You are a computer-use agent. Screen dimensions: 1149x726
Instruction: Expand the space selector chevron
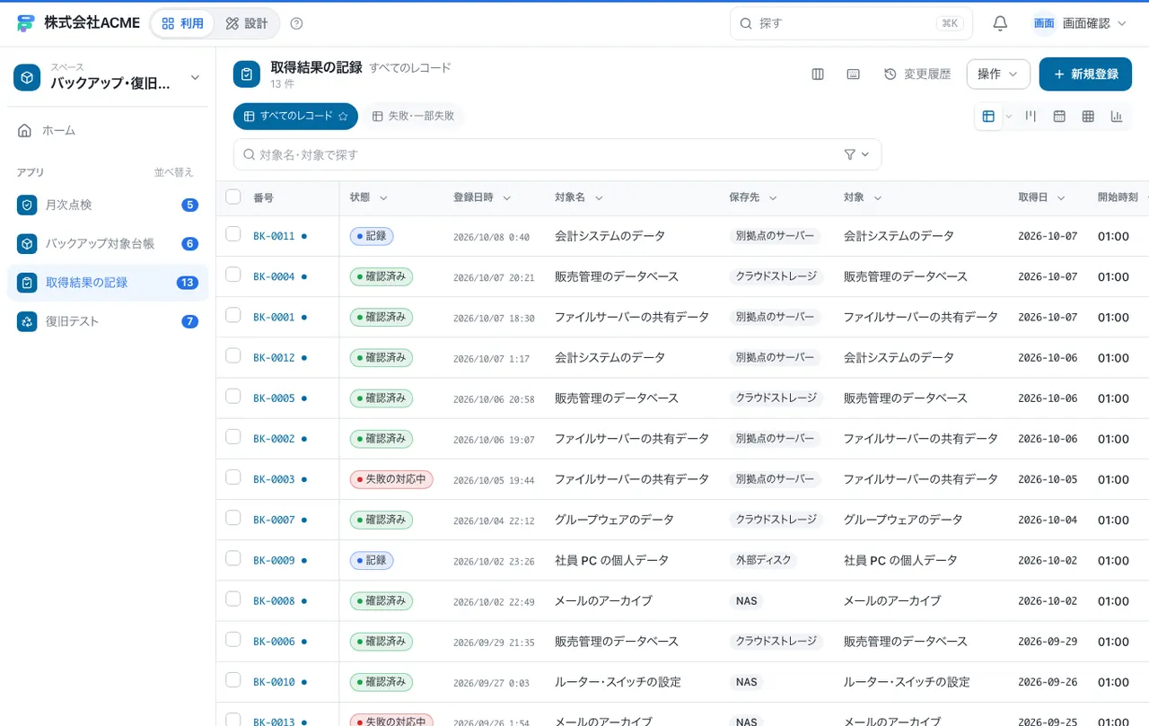point(195,78)
